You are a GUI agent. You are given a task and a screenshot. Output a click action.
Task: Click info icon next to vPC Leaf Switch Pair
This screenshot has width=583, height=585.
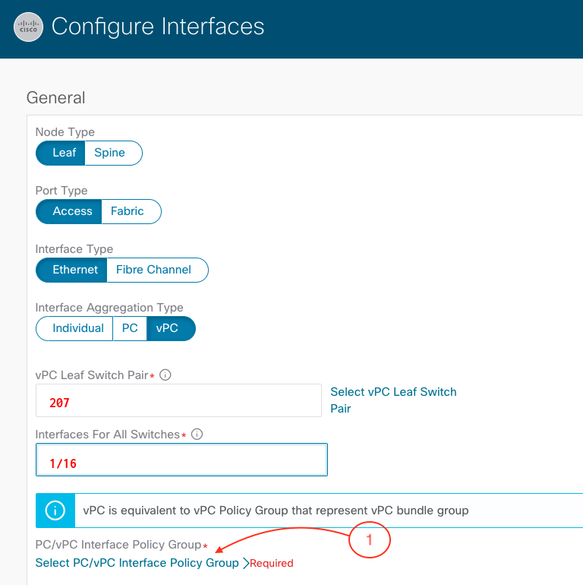click(165, 375)
